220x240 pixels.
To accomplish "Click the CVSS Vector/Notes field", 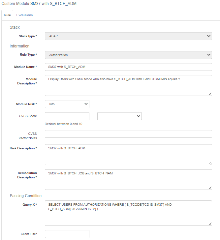I will (128, 134).
